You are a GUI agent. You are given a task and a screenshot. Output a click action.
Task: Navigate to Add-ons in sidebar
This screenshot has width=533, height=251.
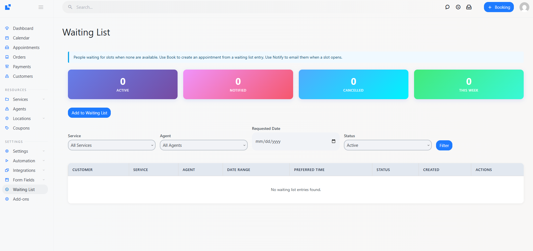(x=21, y=199)
